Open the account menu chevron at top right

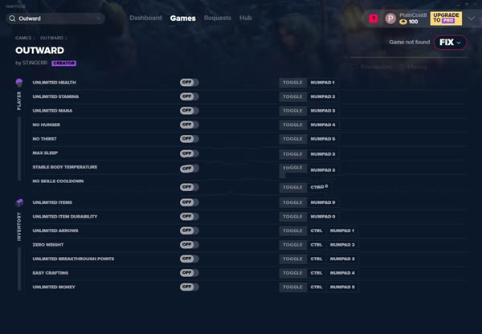click(x=471, y=18)
